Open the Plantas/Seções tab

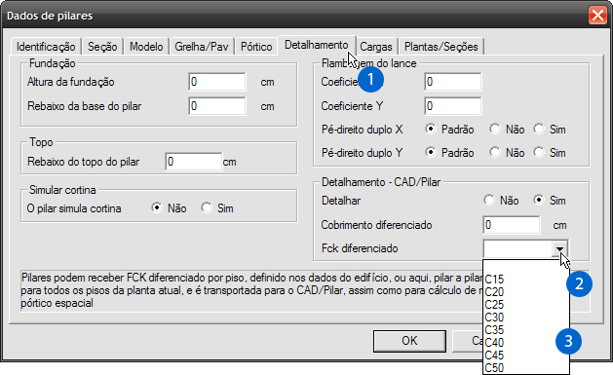point(441,47)
